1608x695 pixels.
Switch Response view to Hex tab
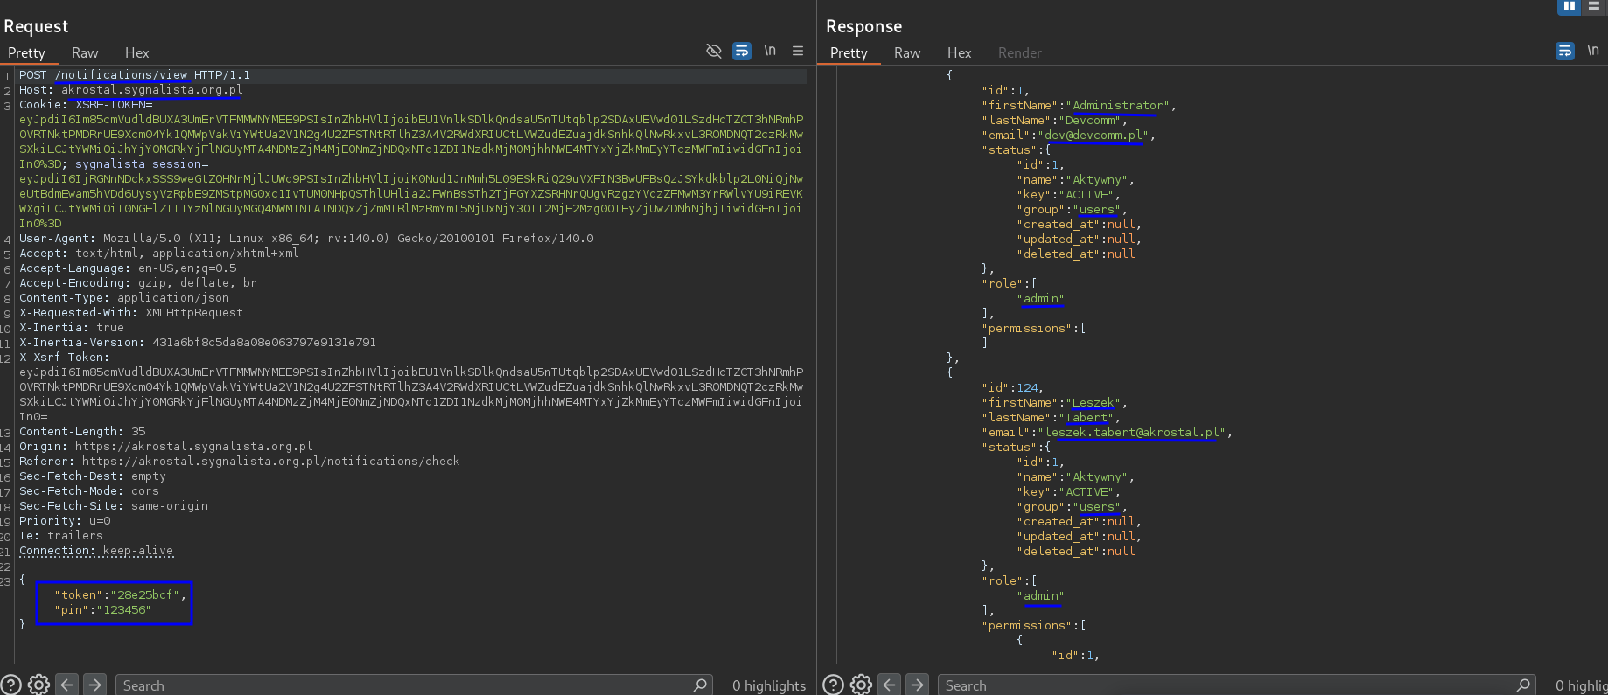click(959, 52)
